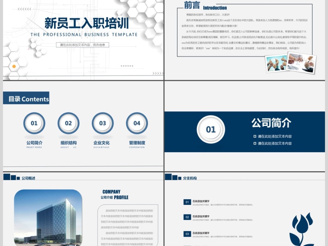The height and width of the screenshot is (246, 328).
Task: Check the second 请在此处添加文本内容 bullet box
Action: pyautogui.click(x=255, y=143)
